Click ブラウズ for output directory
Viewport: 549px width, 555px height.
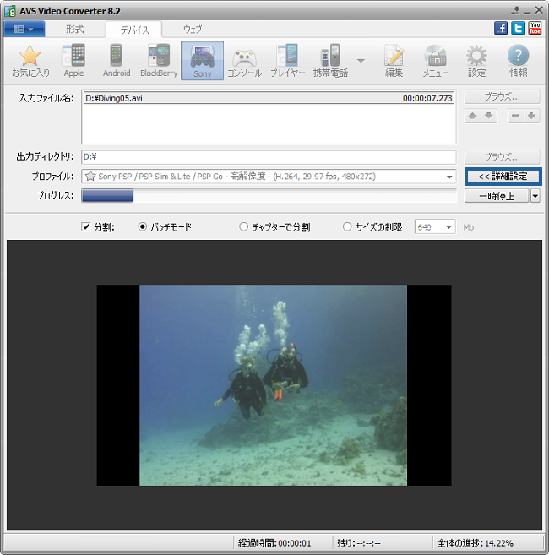click(503, 157)
